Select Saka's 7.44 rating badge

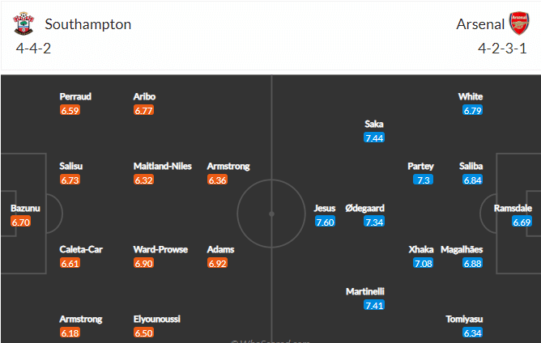pos(374,138)
